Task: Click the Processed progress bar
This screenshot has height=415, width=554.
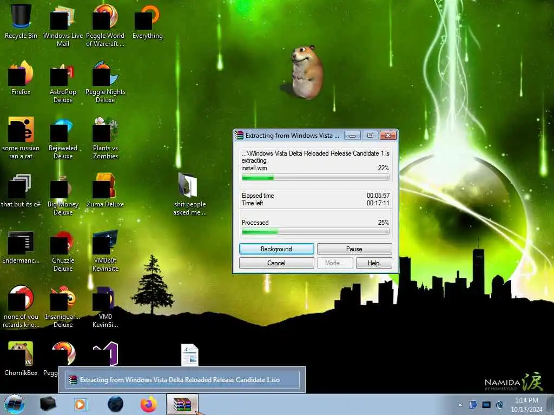Action: coord(315,231)
